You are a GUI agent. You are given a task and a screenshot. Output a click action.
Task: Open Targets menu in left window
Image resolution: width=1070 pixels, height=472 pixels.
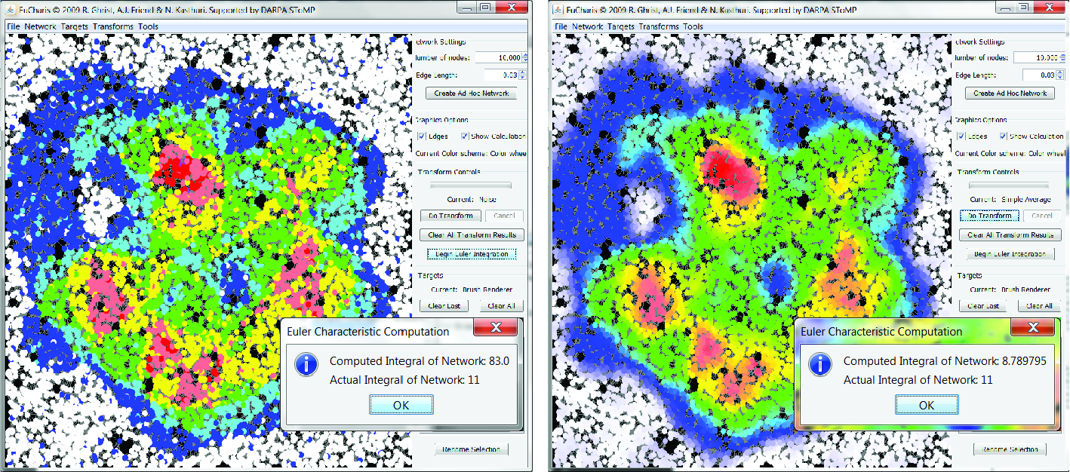(x=75, y=26)
